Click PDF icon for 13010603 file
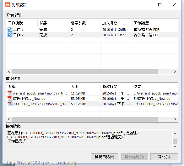 coord(10,104)
